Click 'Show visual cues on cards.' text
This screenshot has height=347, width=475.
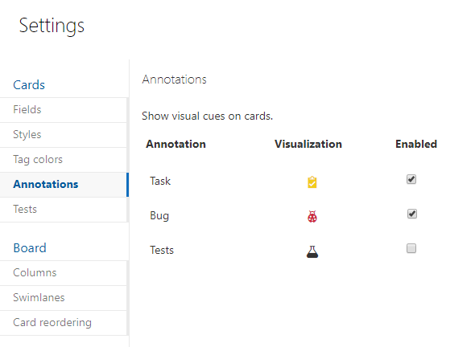pos(207,116)
